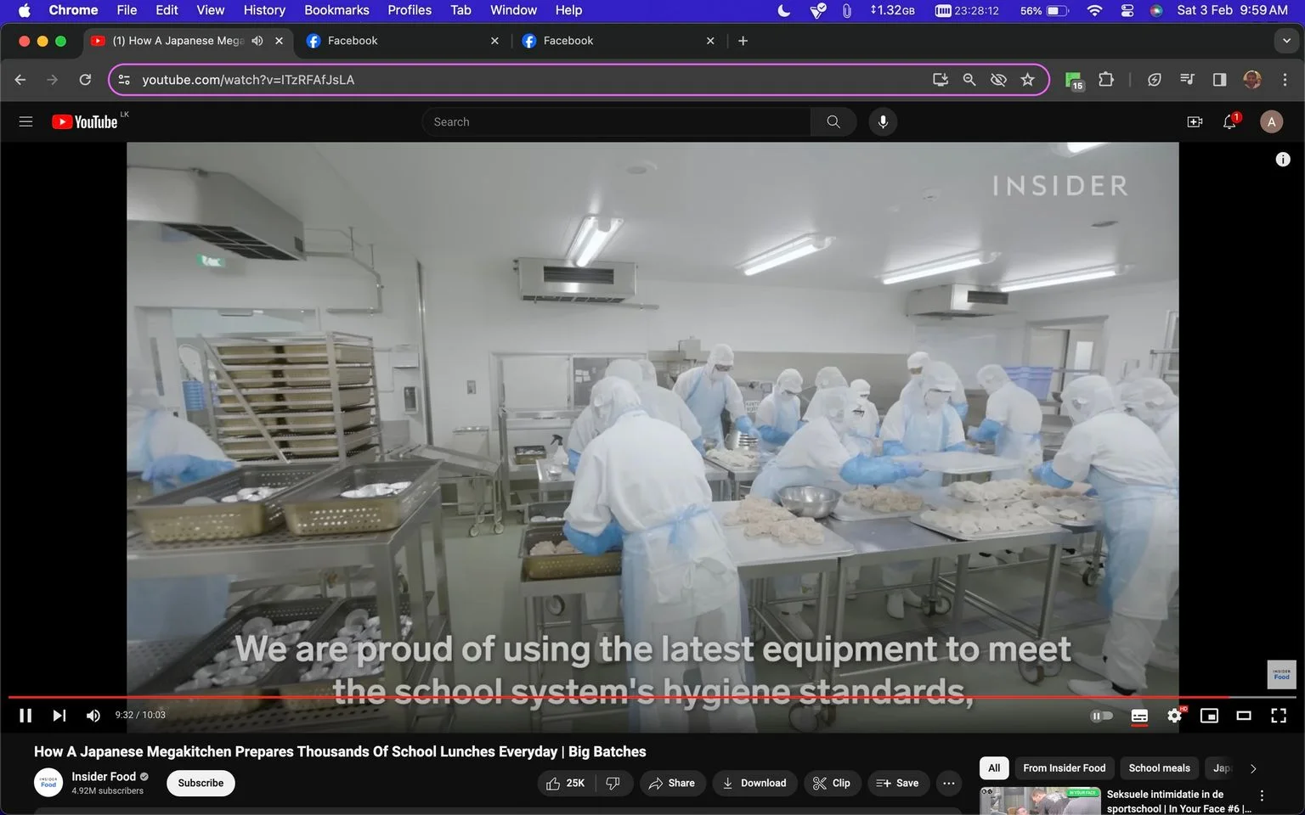Search with your voice microphone
This screenshot has width=1305, height=815.
pyautogui.click(x=883, y=121)
